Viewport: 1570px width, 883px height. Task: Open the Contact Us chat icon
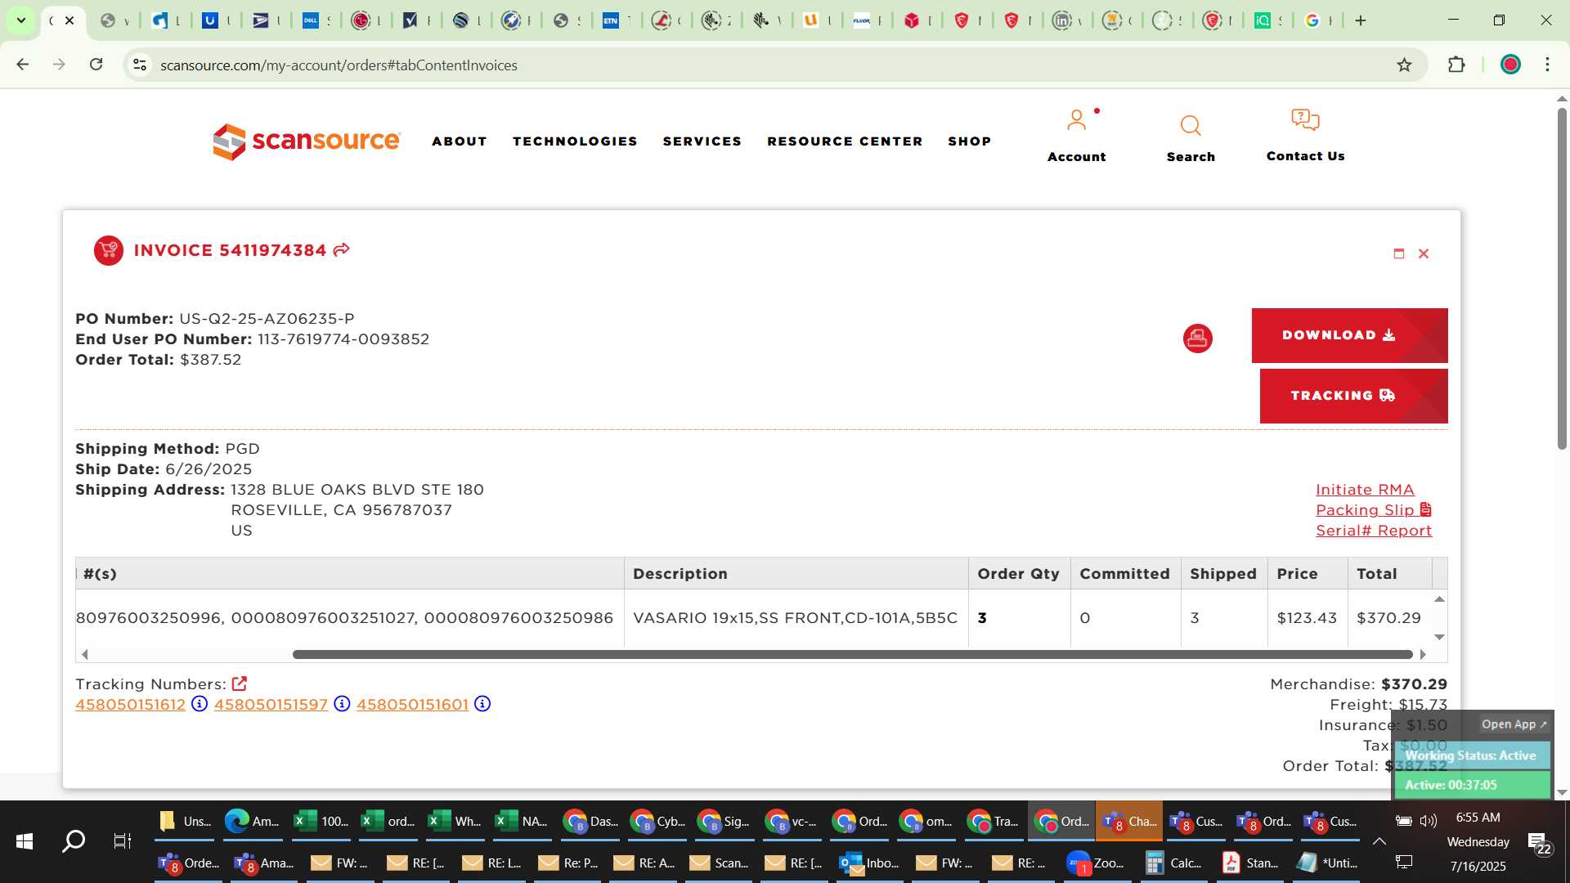[1305, 120]
